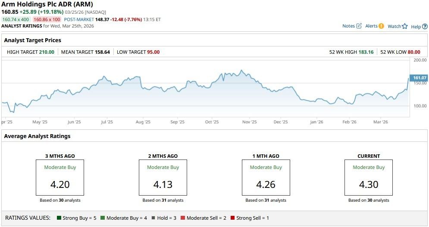The width and height of the screenshot is (429, 227).
Task: Click the ANALYST RATINGS date line
Action: click(x=47, y=26)
